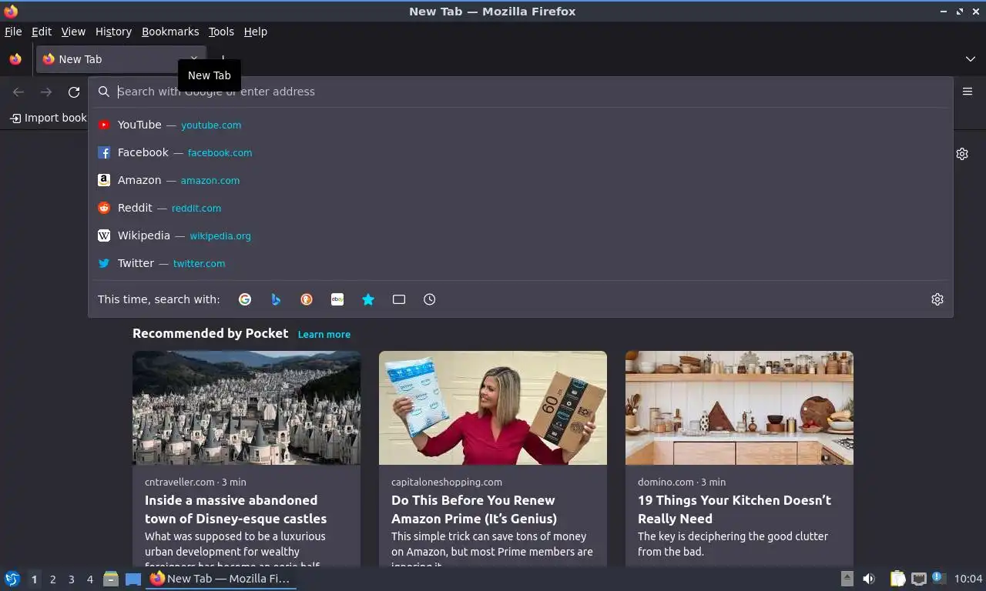This screenshot has height=591, width=986.
Task: Choose the Twitter suggestion
Action: point(520,263)
